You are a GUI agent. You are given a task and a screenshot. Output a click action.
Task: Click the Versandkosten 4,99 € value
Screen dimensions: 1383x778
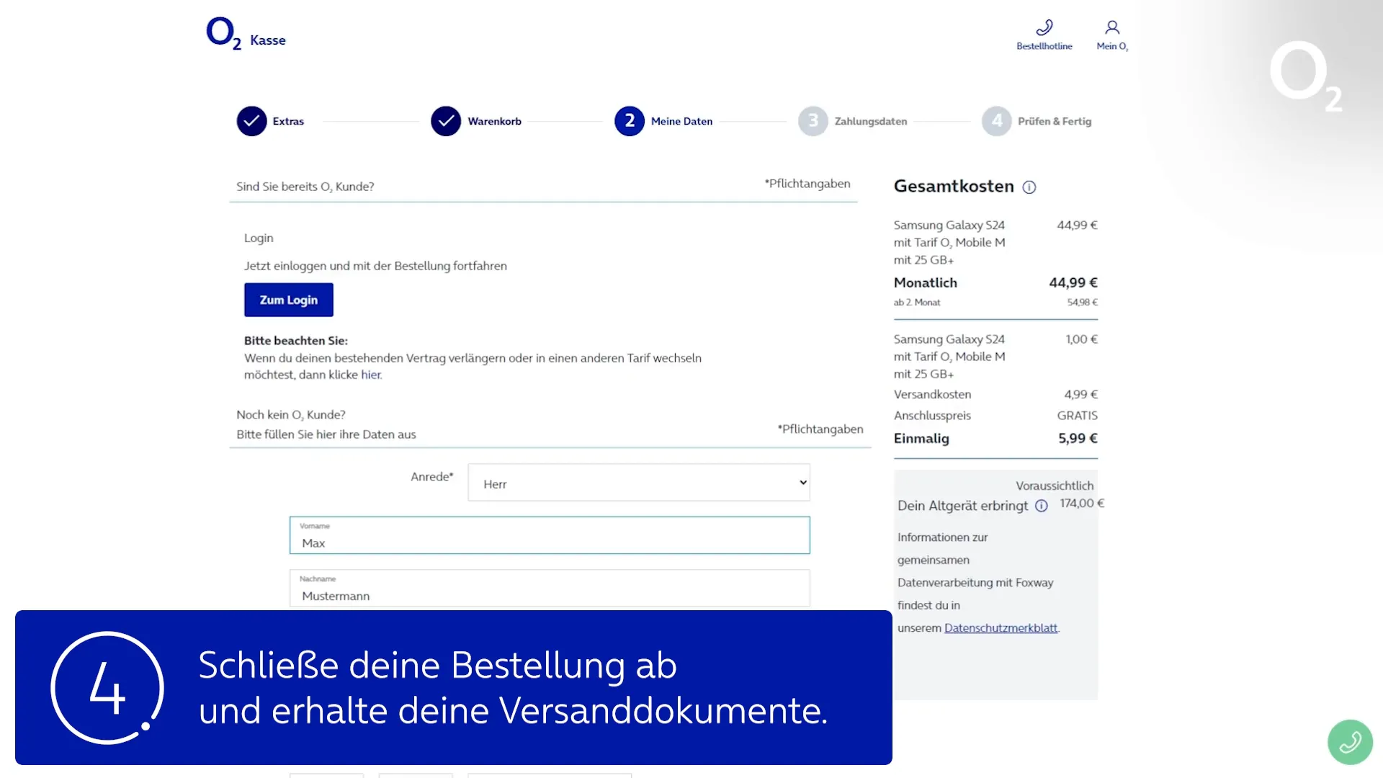[x=1080, y=395]
